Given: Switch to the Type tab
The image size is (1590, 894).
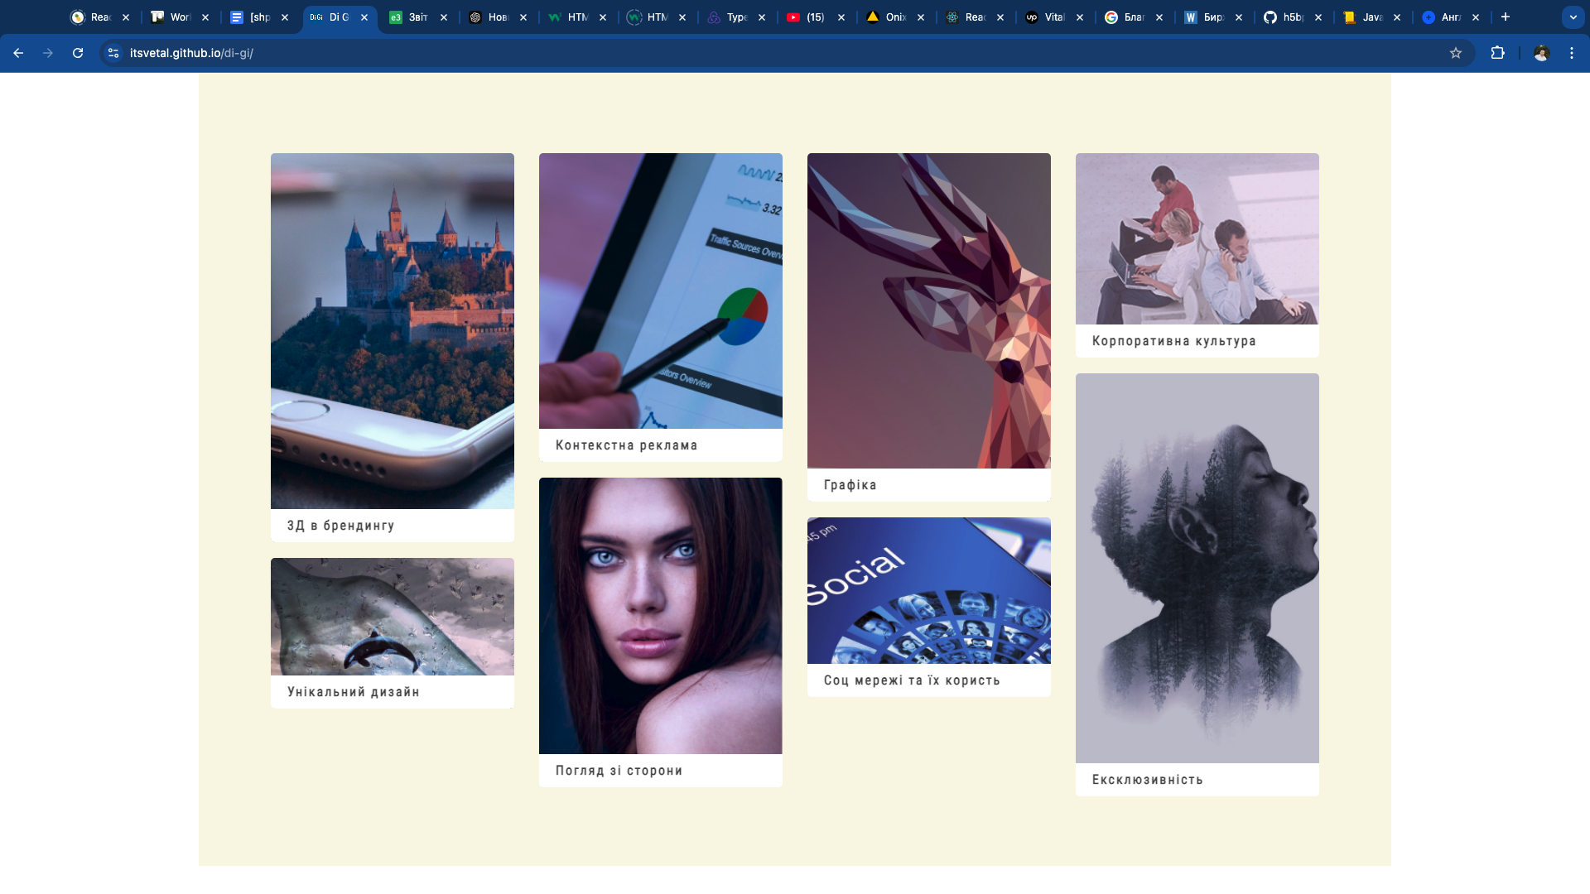Looking at the screenshot, I should (736, 17).
